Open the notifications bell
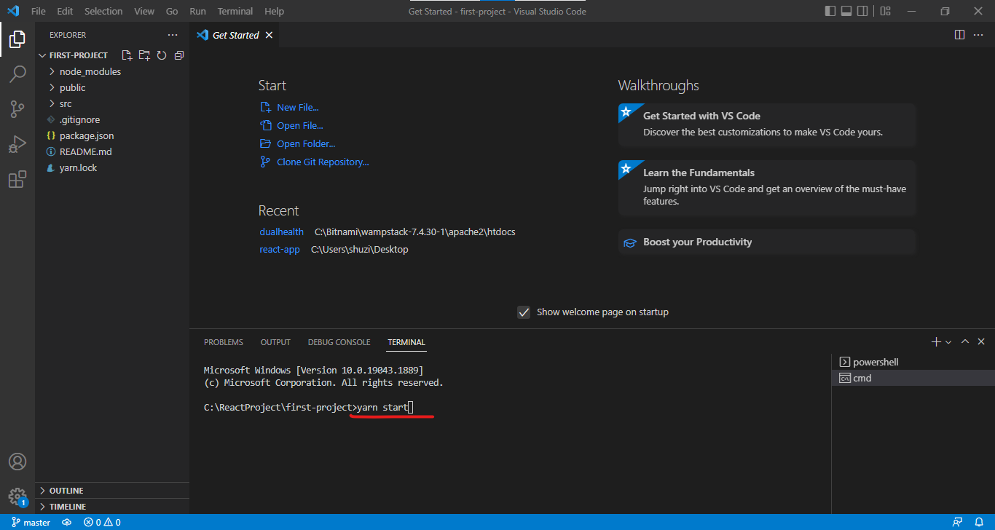The image size is (995, 530). pos(980,522)
